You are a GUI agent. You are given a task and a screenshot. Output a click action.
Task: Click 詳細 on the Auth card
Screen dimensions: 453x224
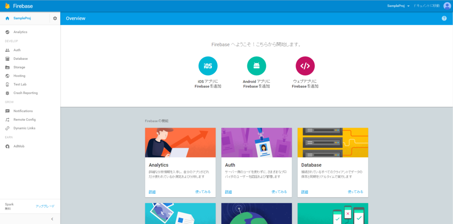[x=228, y=192]
